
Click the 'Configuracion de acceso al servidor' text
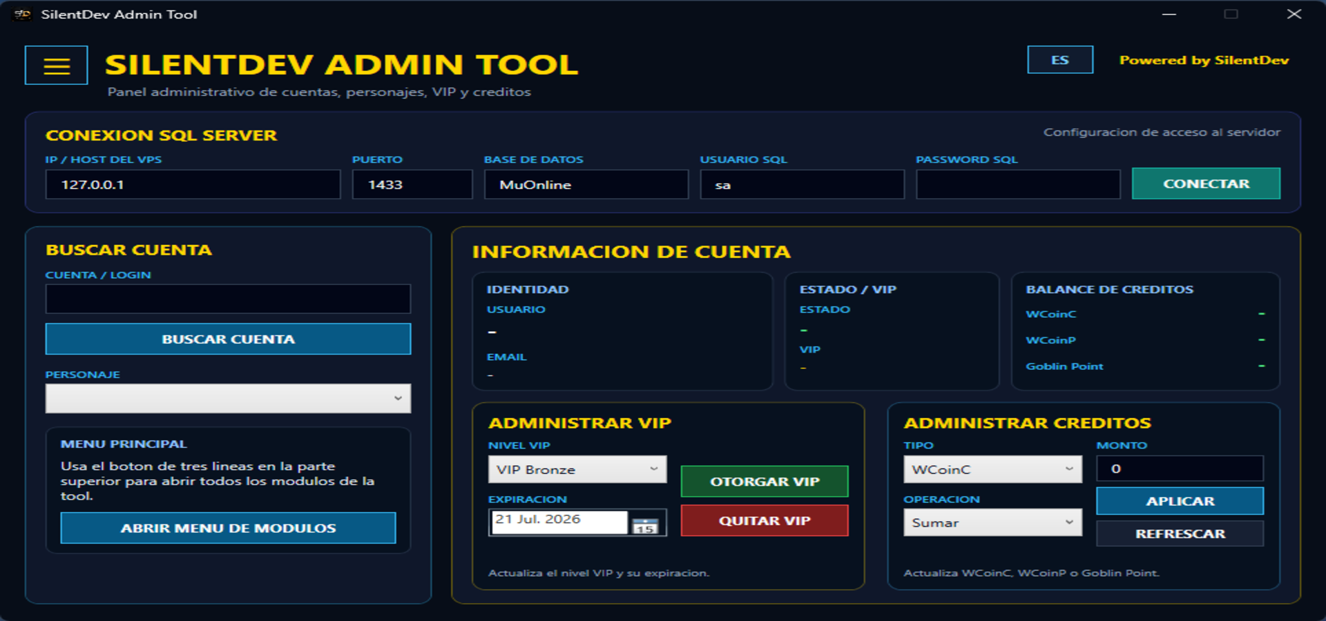(1162, 132)
